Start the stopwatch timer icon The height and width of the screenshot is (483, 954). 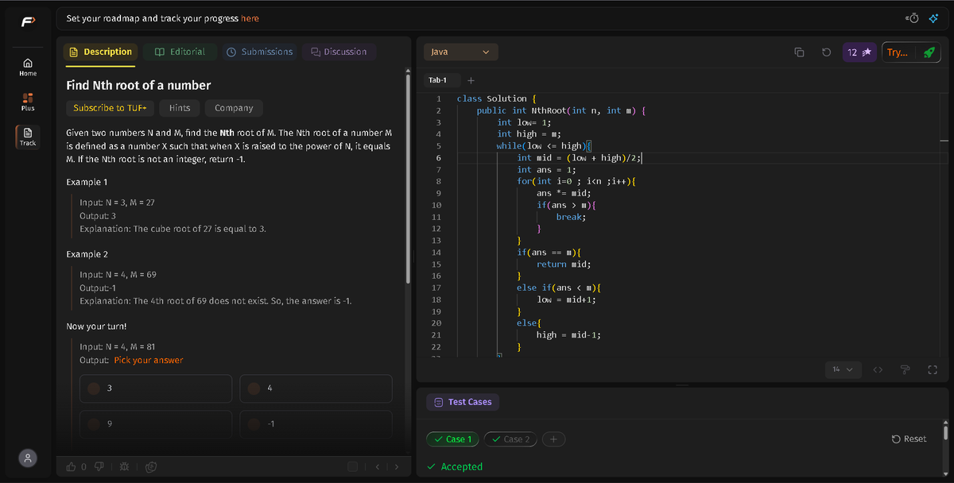pos(913,18)
